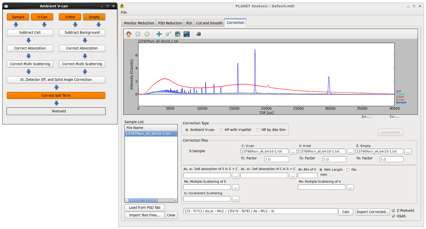The height and width of the screenshot is (229, 426).
Task: Browse for Incoherent Scattering file
Action: tap(235, 199)
